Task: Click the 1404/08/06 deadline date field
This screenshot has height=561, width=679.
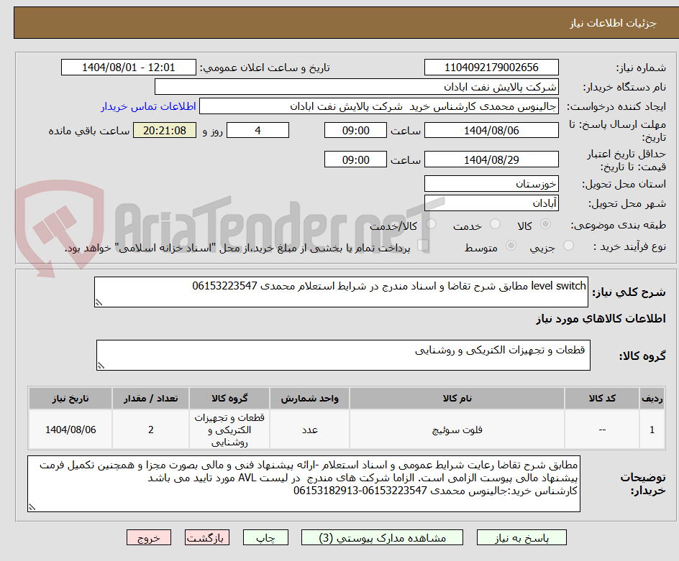Action: [x=491, y=130]
